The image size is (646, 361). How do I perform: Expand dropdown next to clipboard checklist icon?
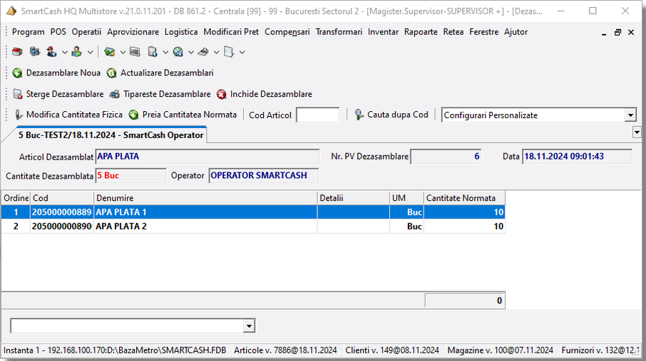(165, 52)
